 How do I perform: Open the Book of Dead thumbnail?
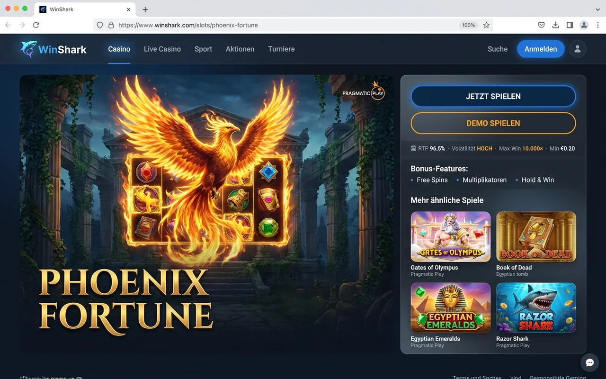[536, 236]
